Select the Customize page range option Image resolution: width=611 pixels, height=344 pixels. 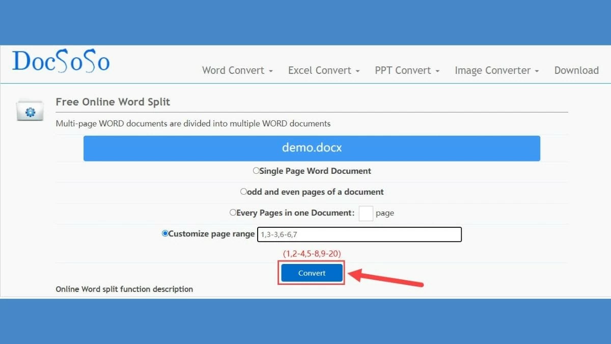(164, 233)
